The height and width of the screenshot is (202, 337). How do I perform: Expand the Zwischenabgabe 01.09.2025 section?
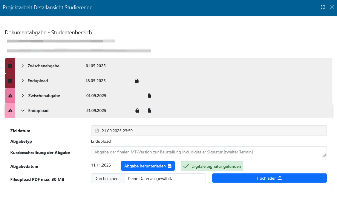(23, 96)
